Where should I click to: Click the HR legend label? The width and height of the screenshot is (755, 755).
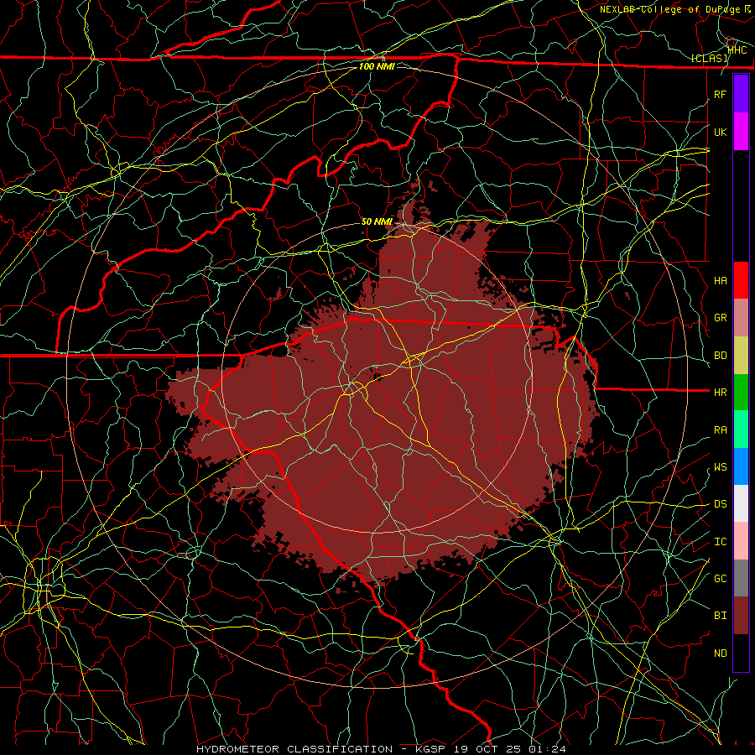click(x=721, y=393)
